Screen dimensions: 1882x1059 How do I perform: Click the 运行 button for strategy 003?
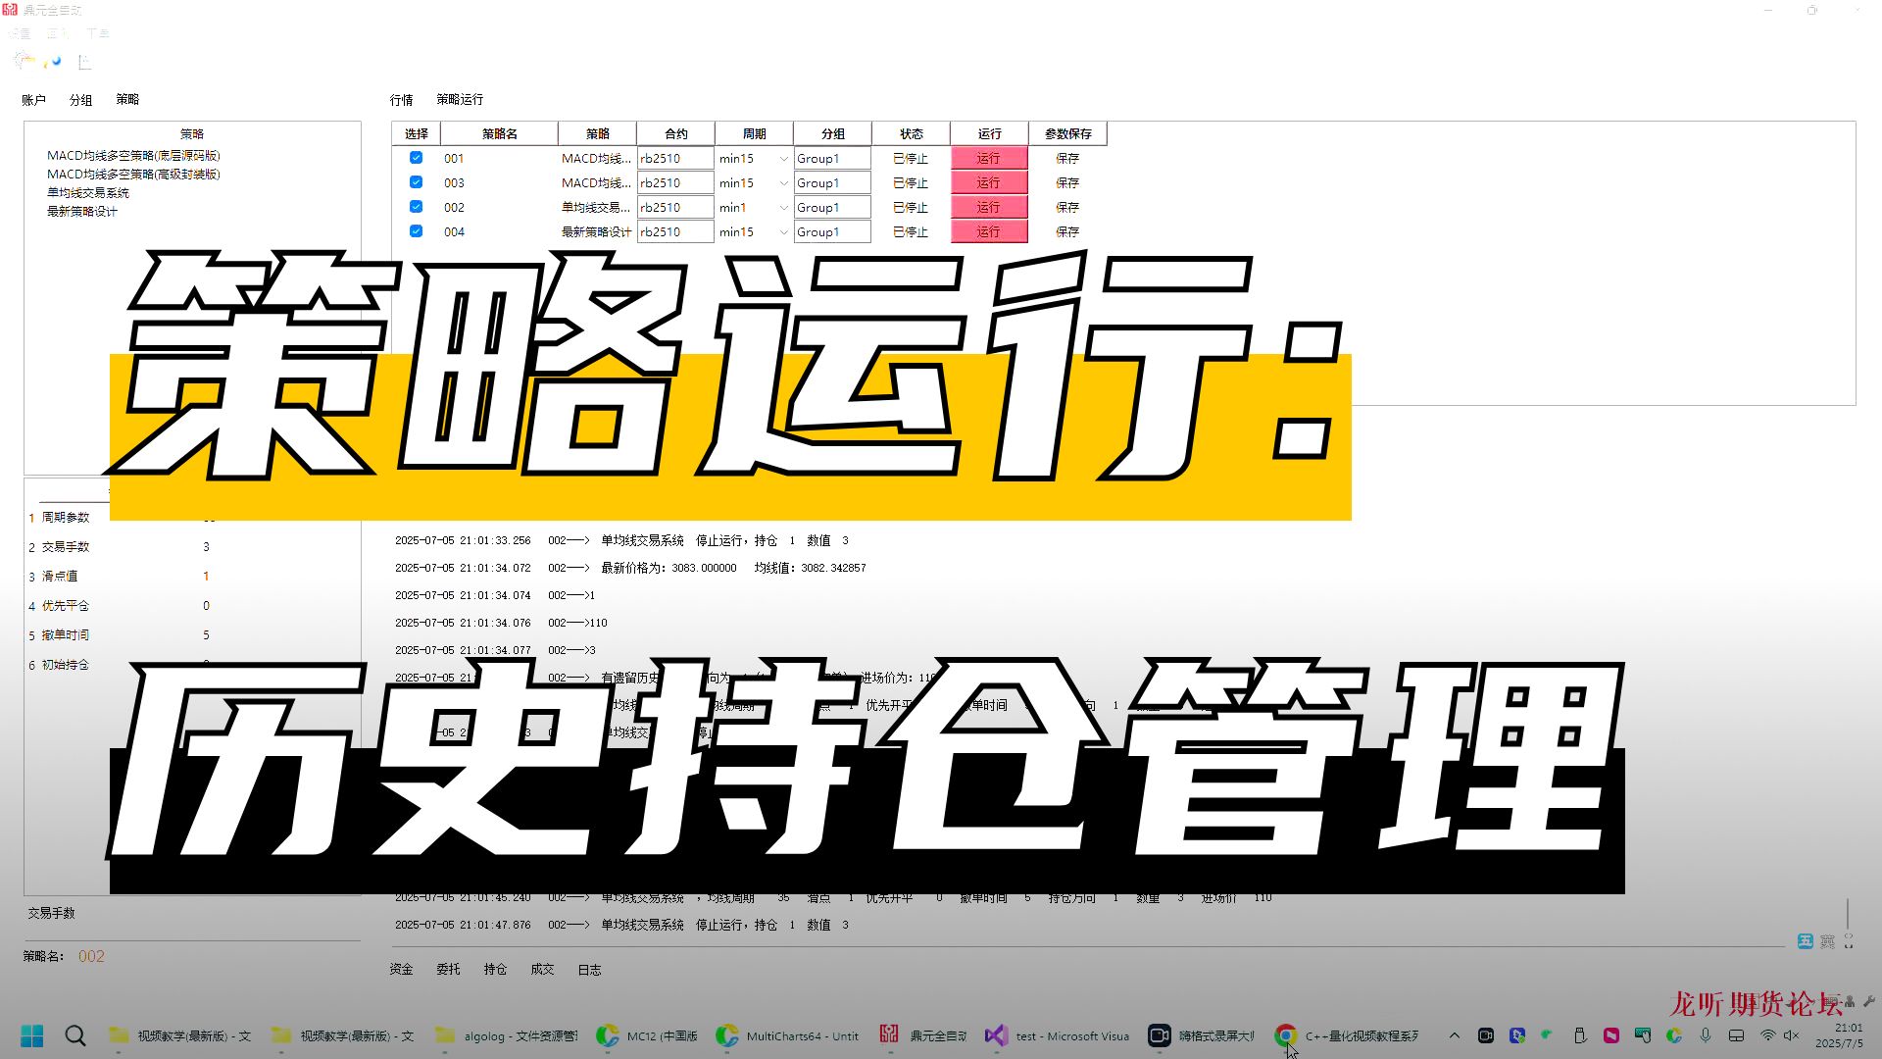tap(989, 182)
